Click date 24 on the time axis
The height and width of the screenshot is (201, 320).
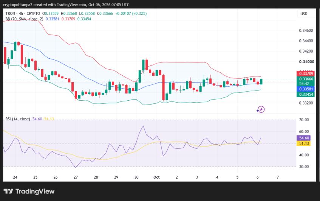click(15, 177)
